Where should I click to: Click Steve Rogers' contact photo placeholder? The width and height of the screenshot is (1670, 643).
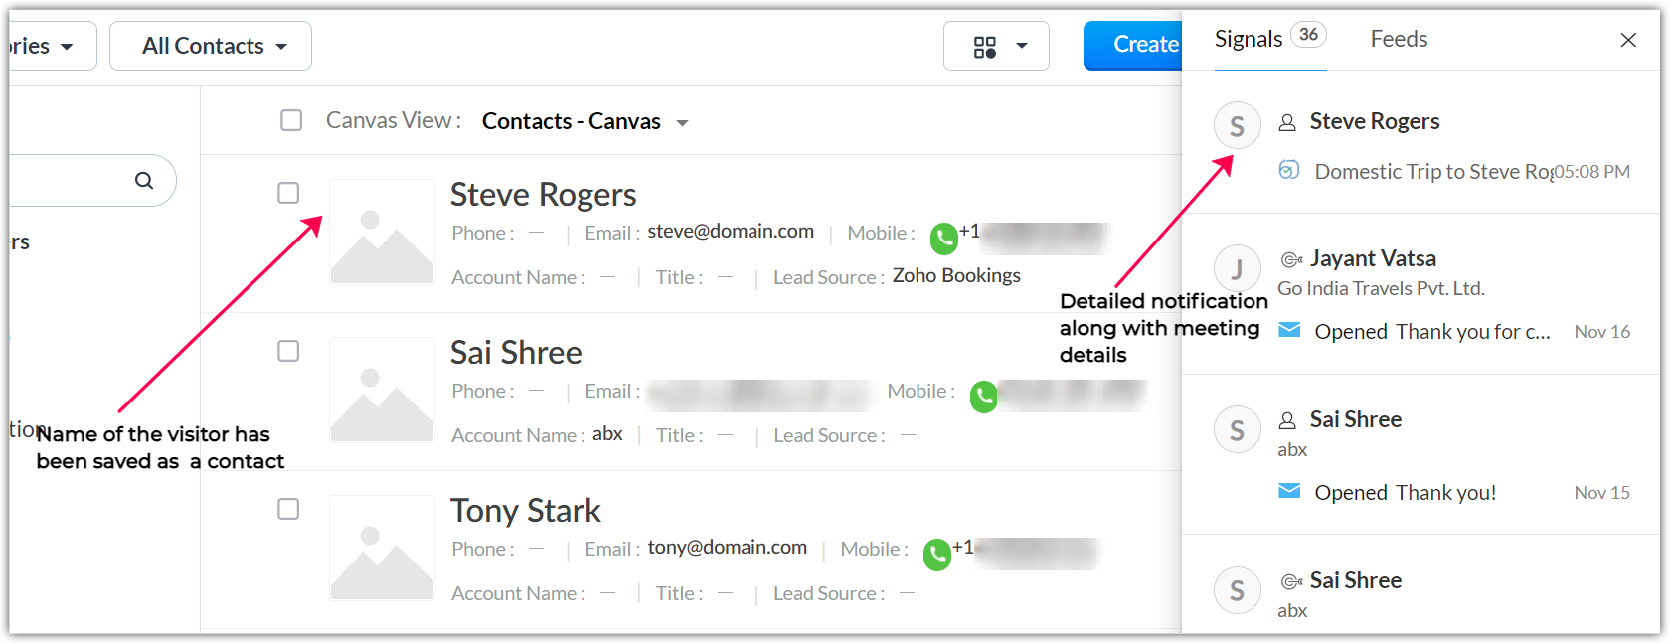(x=382, y=232)
